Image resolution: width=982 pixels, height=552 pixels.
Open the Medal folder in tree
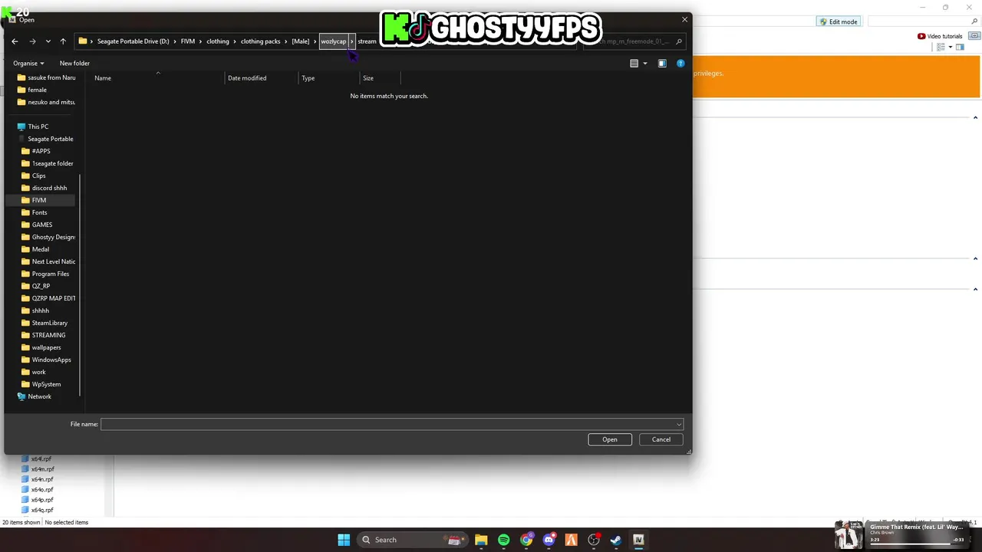click(x=35, y=249)
